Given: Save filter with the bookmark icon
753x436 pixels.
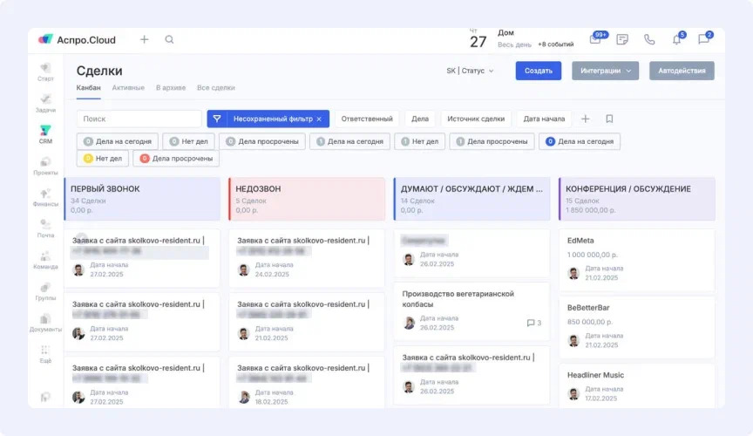Looking at the screenshot, I should (x=609, y=119).
